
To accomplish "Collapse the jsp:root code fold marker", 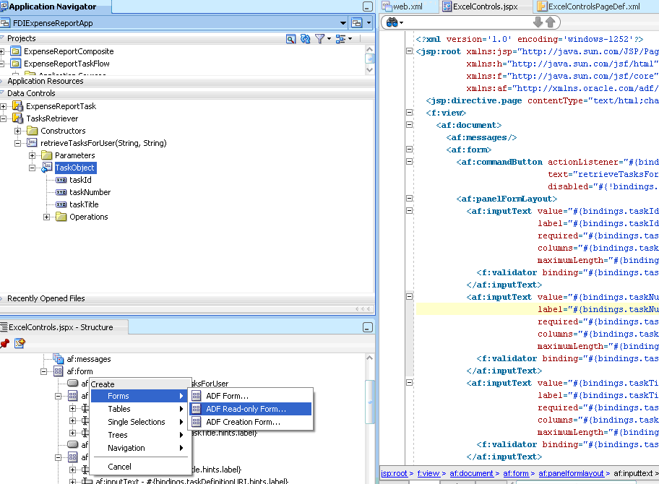I will pos(410,51).
